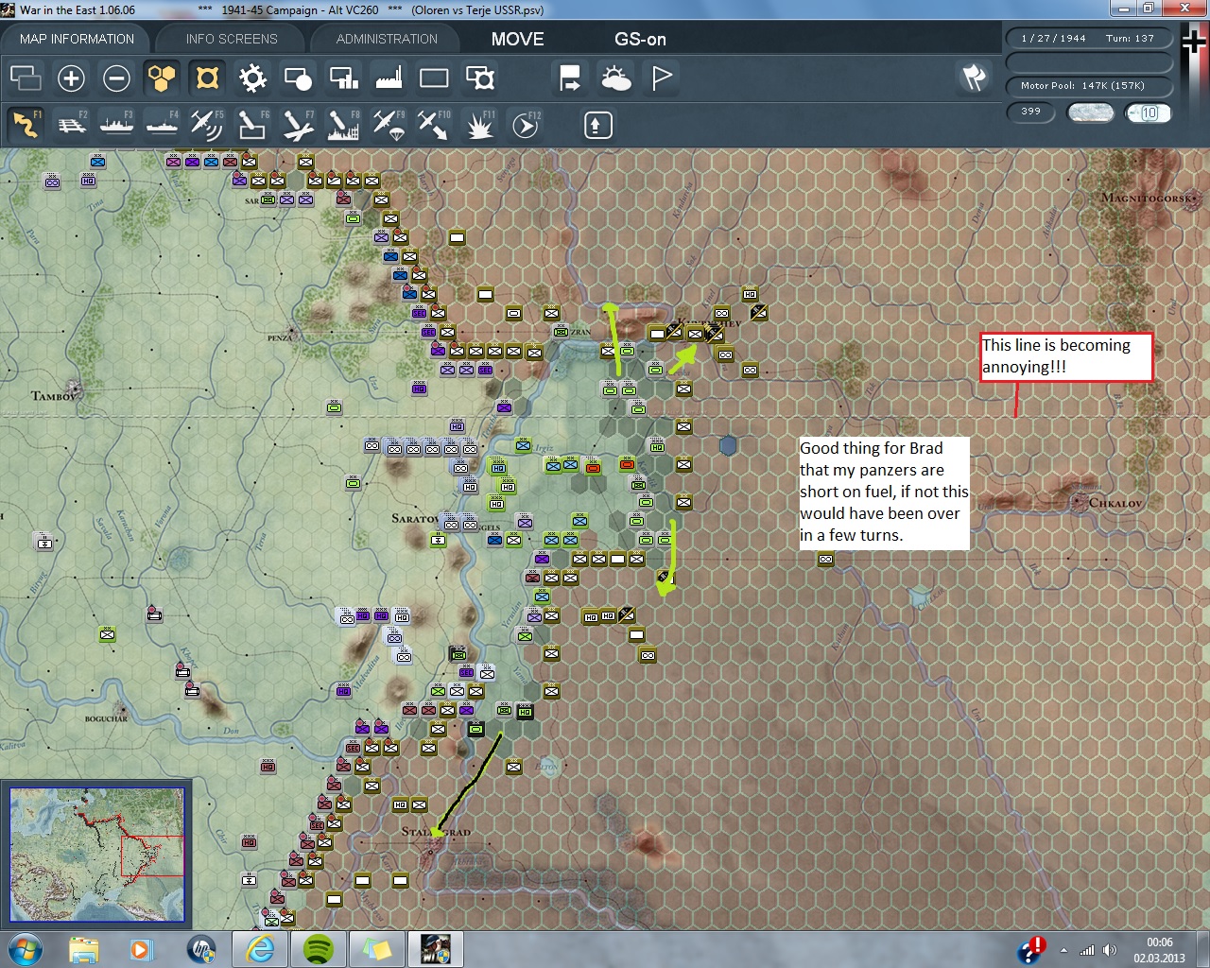The height and width of the screenshot is (968, 1210).
Task: Zoom in with the plus icon
Action: (71, 78)
